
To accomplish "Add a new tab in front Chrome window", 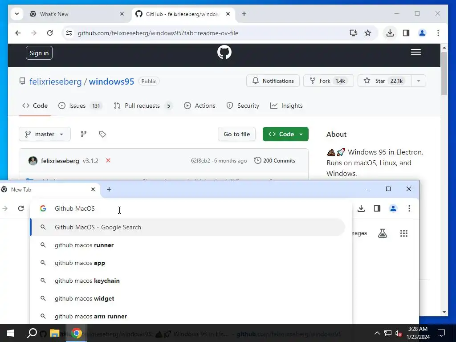I will coord(109,189).
